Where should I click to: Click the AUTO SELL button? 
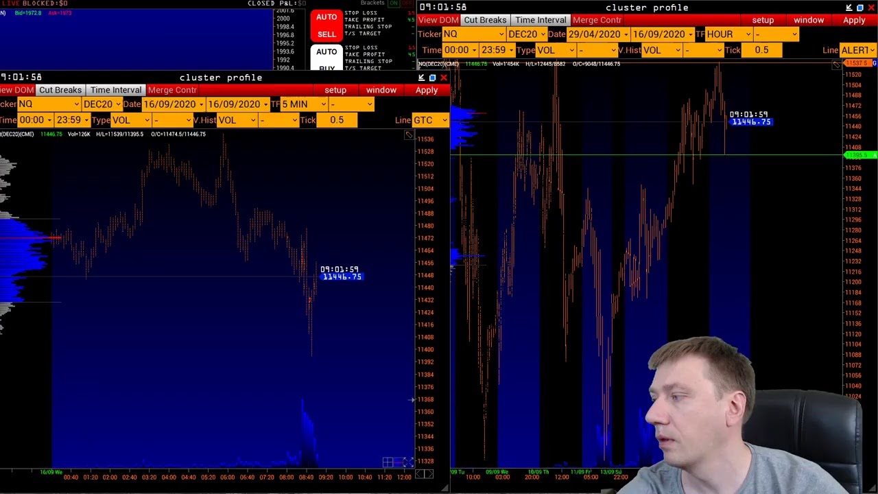[327, 25]
